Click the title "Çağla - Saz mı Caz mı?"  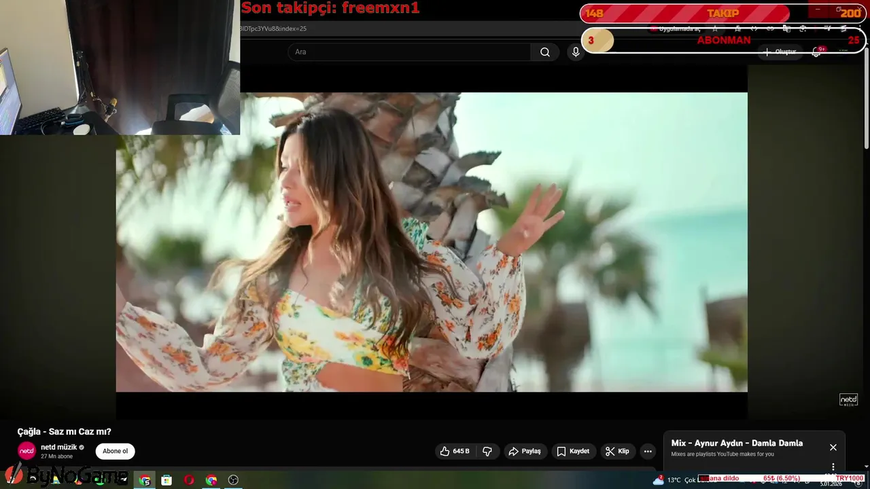64,431
